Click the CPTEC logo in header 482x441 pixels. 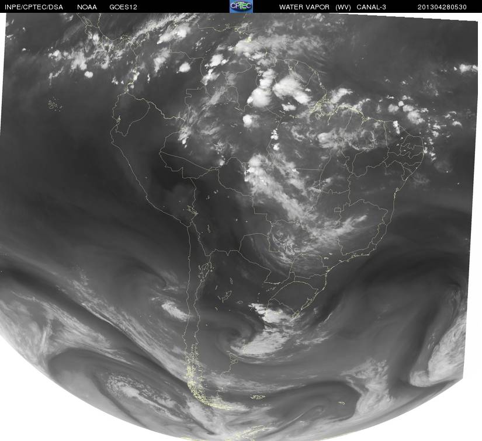pos(241,6)
